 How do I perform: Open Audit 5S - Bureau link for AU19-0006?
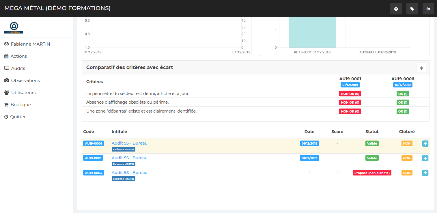pyautogui.click(x=129, y=143)
